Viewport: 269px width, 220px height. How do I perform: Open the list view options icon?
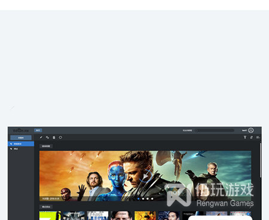(258, 137)
